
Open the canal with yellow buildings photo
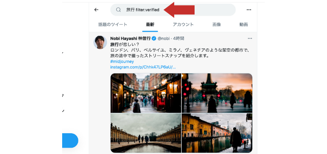tap(217, 133)
